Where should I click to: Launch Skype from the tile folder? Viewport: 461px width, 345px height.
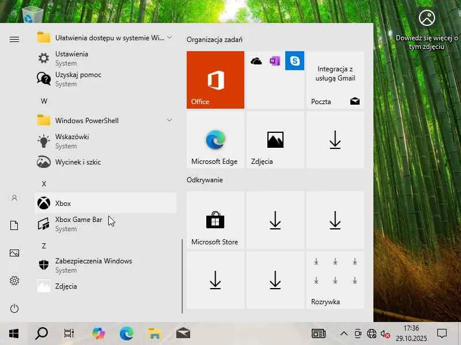294,61
